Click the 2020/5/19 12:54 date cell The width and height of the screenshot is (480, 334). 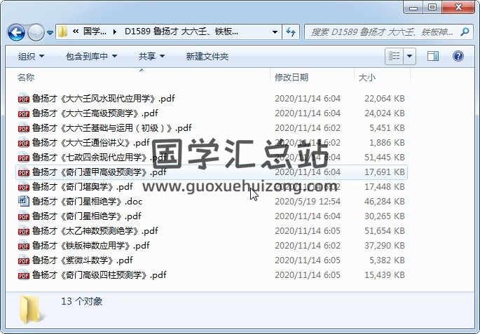coord(308,201)
